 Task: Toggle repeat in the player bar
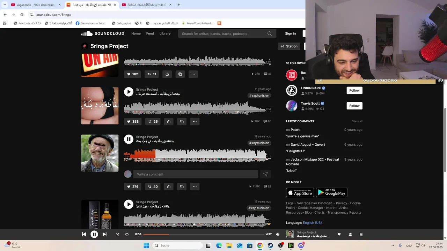click(x=127, y=234)
